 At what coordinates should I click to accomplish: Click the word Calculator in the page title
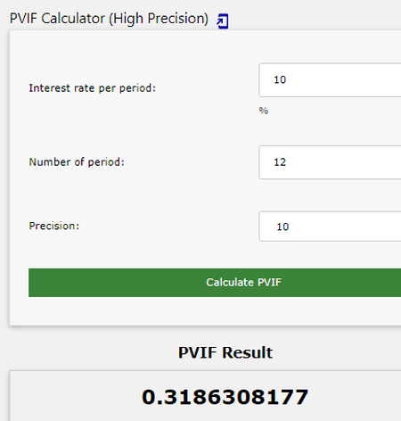click(x=73, y=19)
